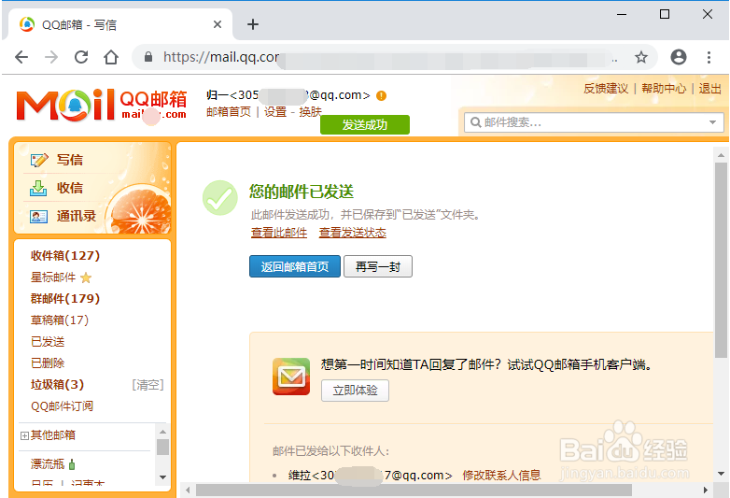
Task: Click main pane vertical scrollbar up arrow
Action: (x=722, y=155)
